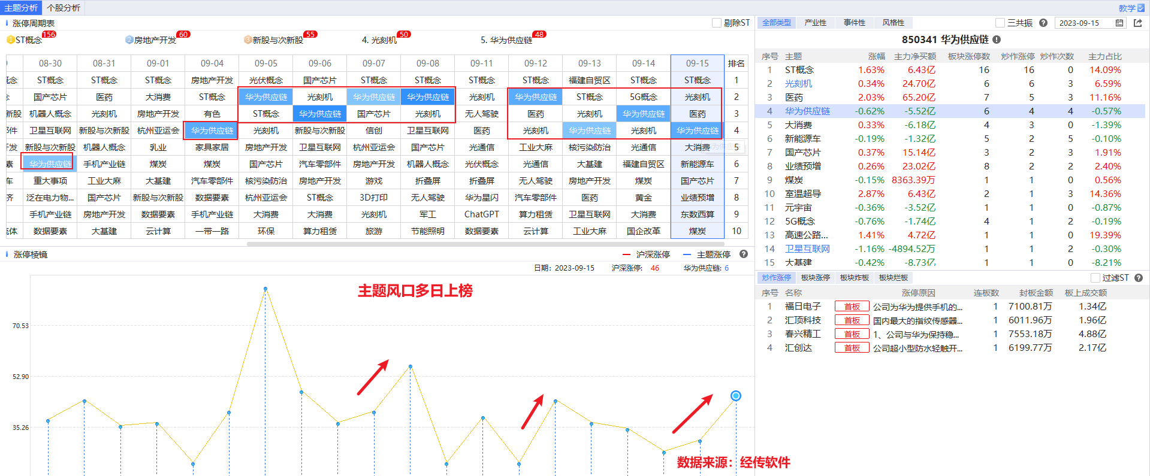Toggle the 过滤ST checkbox
Screen dimensions: 1150x476
[x=1095, y=278]
